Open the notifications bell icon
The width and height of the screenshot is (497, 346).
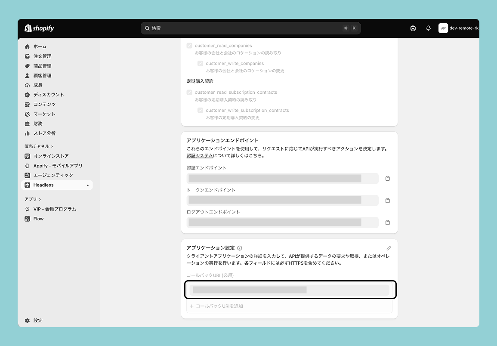(428, 28)
